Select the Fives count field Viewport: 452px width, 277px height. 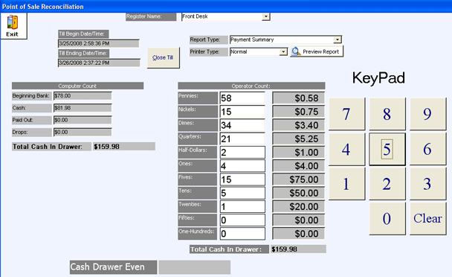pyautogui.click(x=242, y=179)
